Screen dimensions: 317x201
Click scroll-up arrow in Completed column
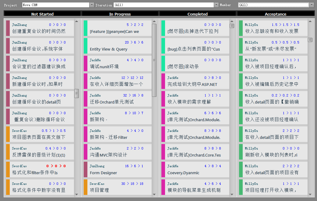[x=232, y=21]
